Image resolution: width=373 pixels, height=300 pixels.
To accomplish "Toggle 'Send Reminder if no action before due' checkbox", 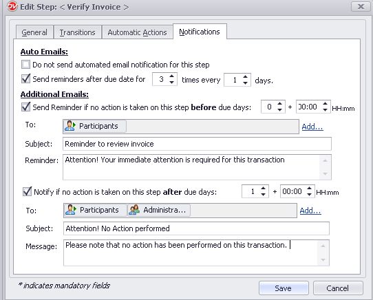I will (25, 107).
